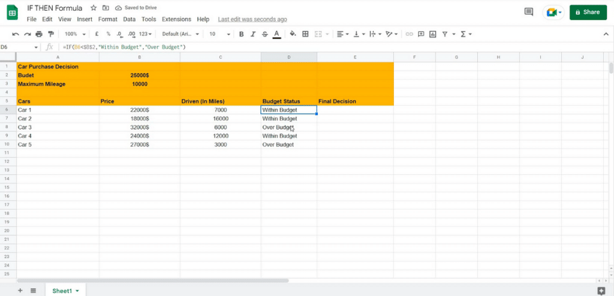Open the Sheet1 tab options arrow
Viewport: 614px width, 296px height.
coord(77,291)
